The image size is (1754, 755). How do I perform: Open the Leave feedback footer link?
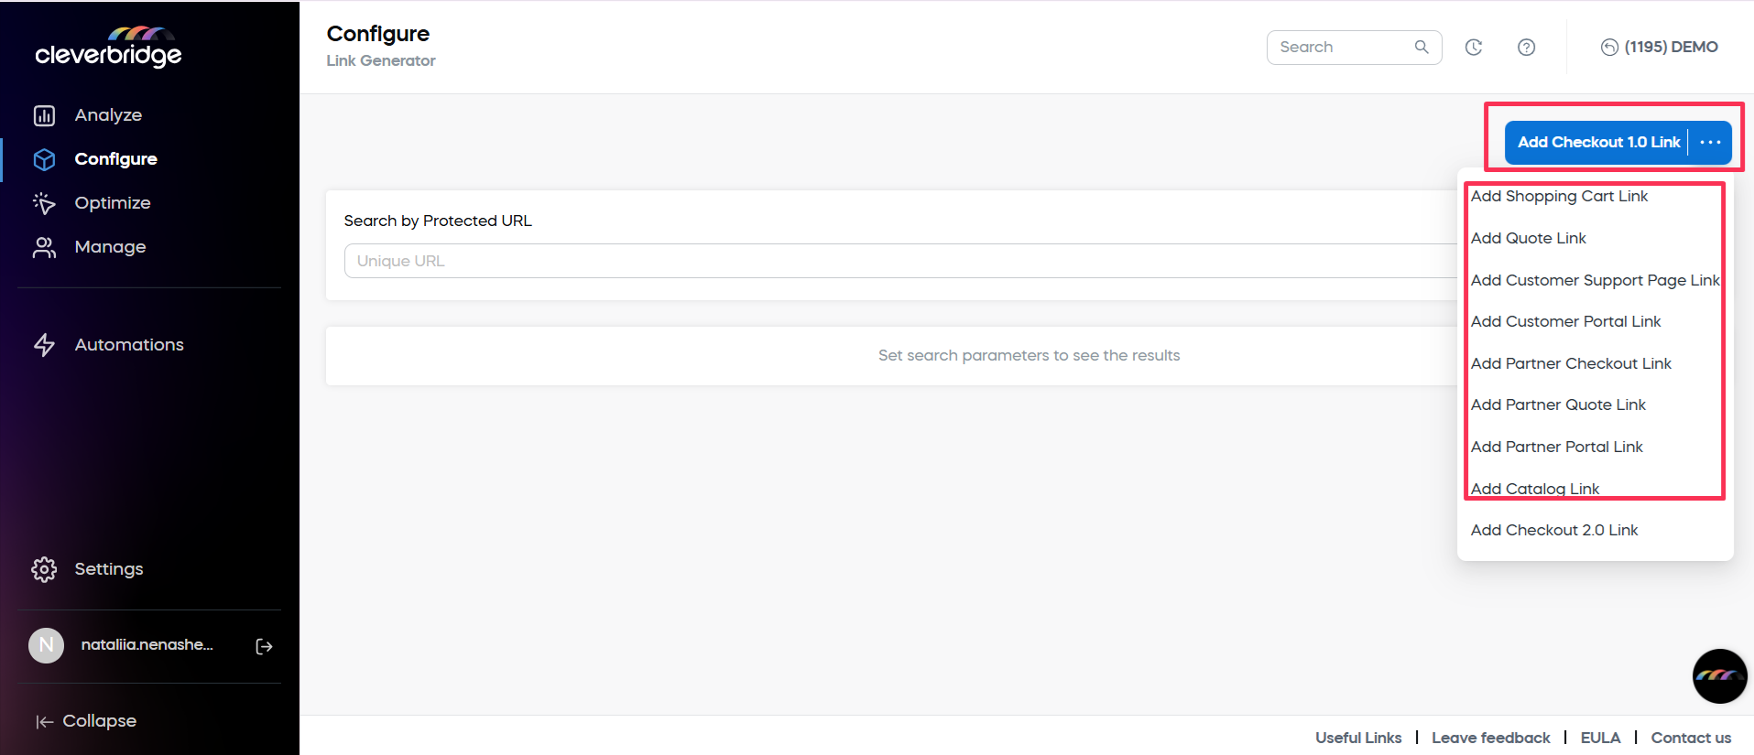pyautogui.click(x=1490, y=738)
